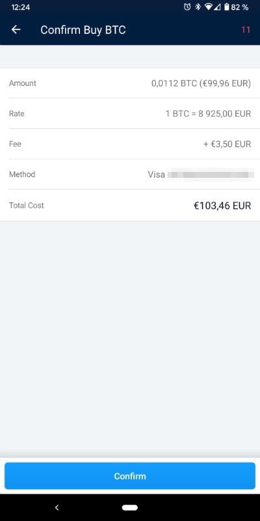The image size is (260, 521).
Task: Tap the Confirm Buy BTC title
Action: (83, 30)
